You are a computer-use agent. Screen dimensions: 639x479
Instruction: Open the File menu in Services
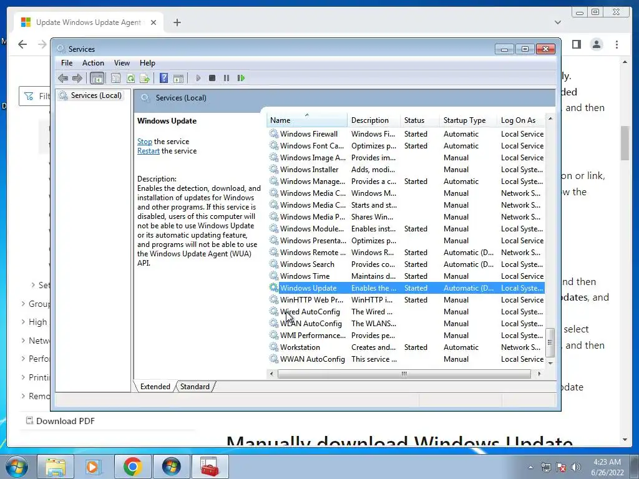66,63
